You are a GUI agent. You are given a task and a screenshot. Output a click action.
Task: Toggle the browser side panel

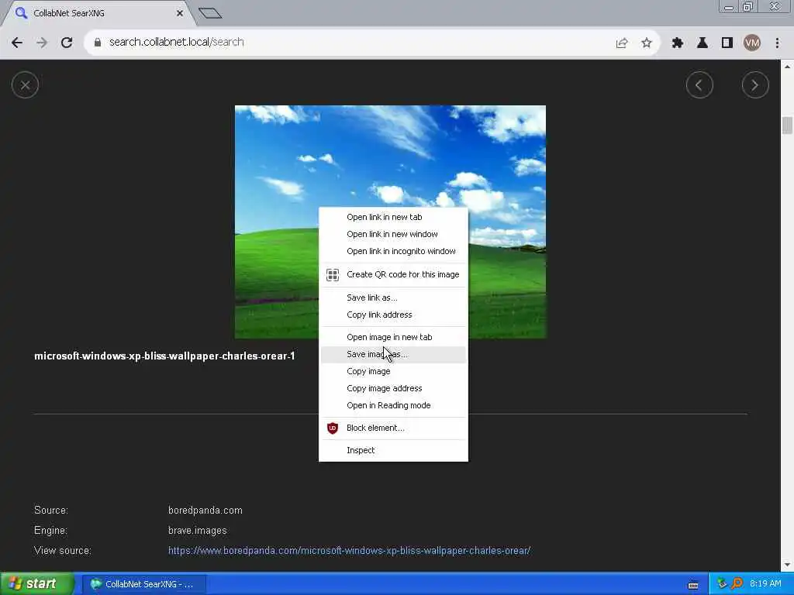(x=727, y=43)
